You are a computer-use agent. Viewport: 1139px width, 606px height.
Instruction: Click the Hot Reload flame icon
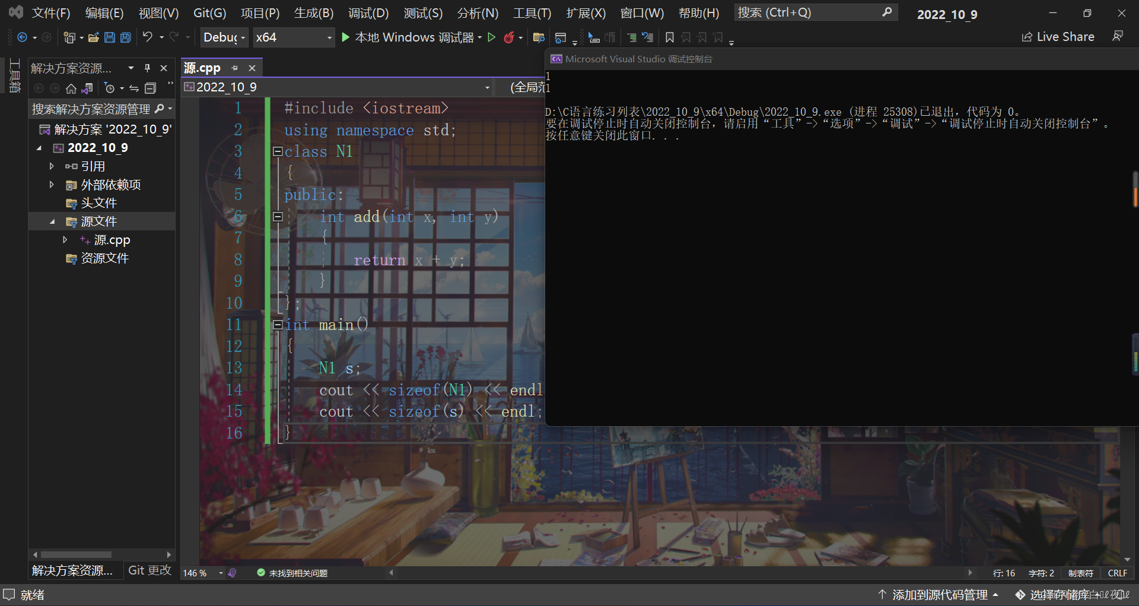509,37
